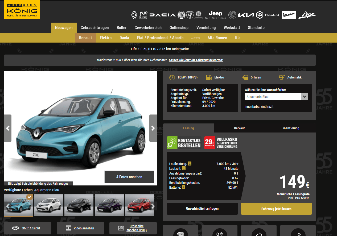The image size is (337, 236).
Task: Open the Gebrauchtwagen menu
Action: pos(95,28)
